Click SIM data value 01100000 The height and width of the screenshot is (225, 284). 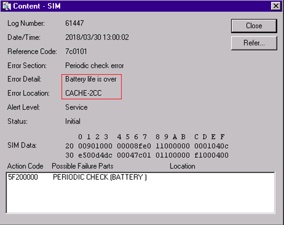click(172, 155)
